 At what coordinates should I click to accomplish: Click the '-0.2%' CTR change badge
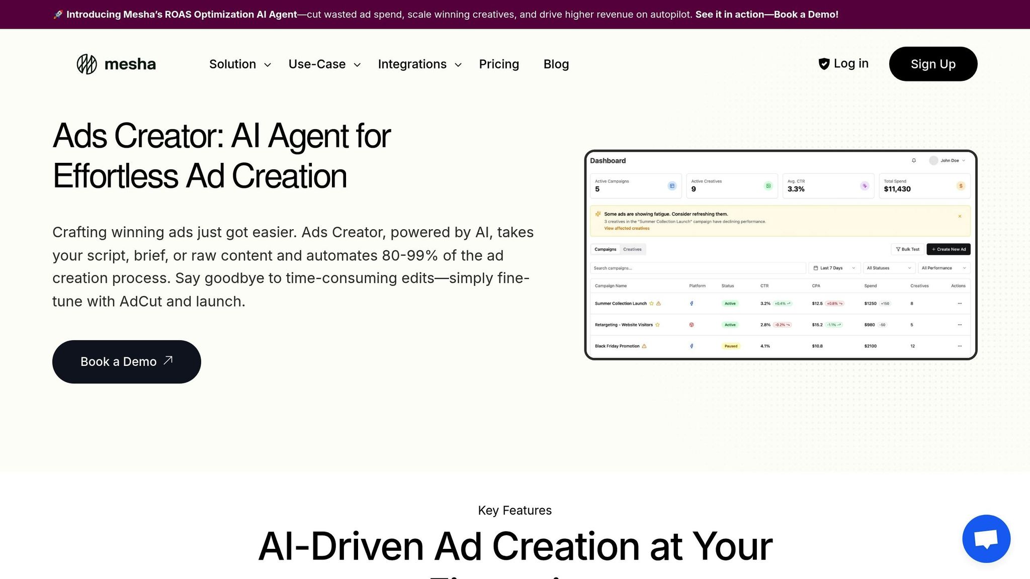pyautogui.click(x=782, y=325)
